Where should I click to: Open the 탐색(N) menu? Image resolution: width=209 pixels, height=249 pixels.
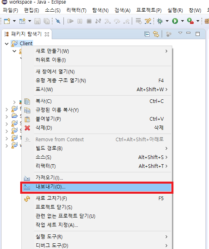(100, 10)
